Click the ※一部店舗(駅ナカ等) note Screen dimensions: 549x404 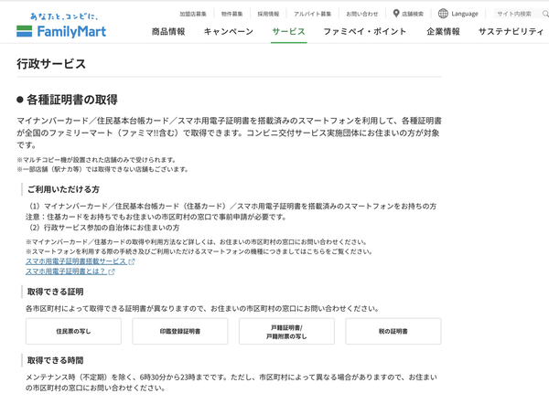click(x=102, y=169)
